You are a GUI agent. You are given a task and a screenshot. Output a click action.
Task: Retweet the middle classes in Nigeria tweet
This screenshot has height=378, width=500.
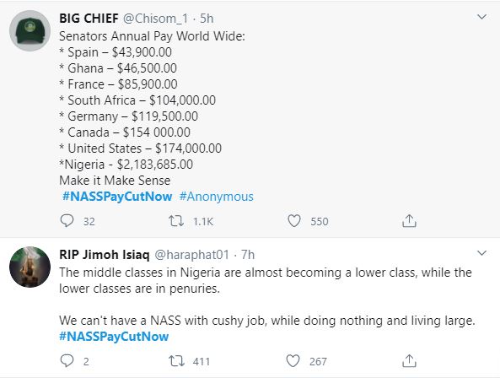click(x=176, y=361)
